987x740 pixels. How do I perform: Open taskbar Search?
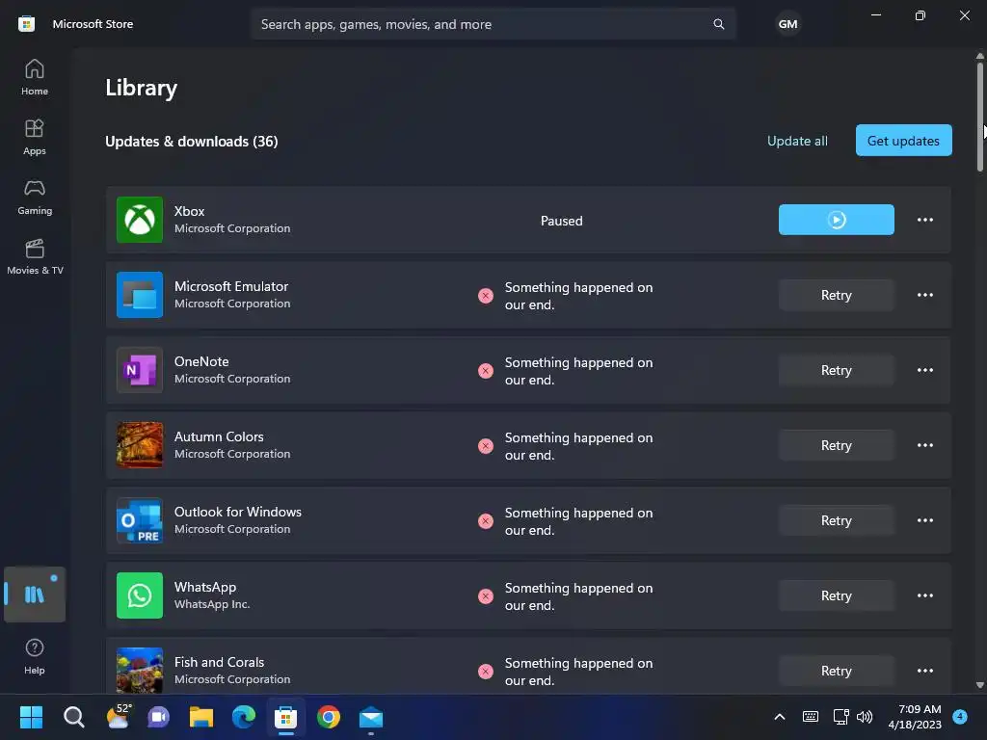click(73, 717)
